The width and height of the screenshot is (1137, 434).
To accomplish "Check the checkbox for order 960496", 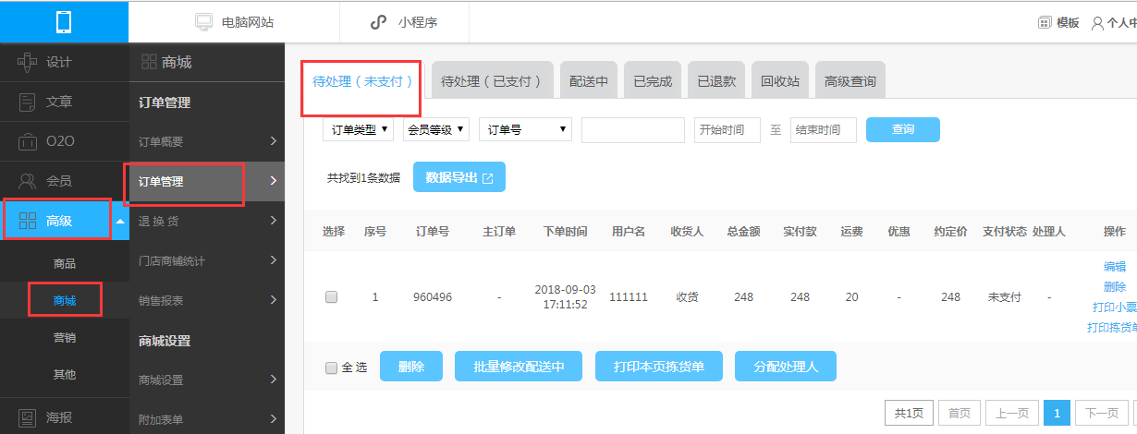I will (x=332, y=297).
